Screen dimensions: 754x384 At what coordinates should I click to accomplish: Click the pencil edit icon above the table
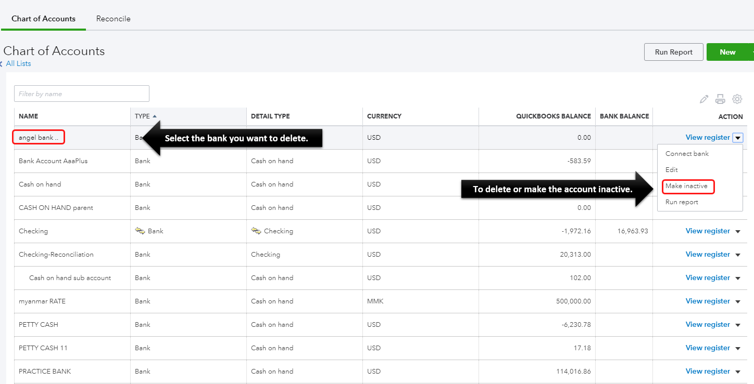[704, 99]
